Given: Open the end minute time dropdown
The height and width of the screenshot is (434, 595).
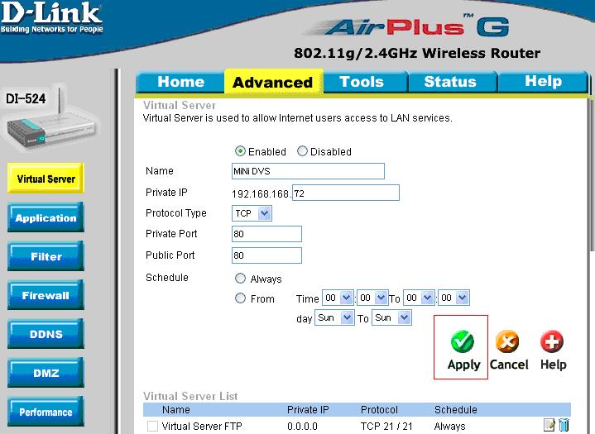Looking at the screenshot, I should tap(453, 298).
